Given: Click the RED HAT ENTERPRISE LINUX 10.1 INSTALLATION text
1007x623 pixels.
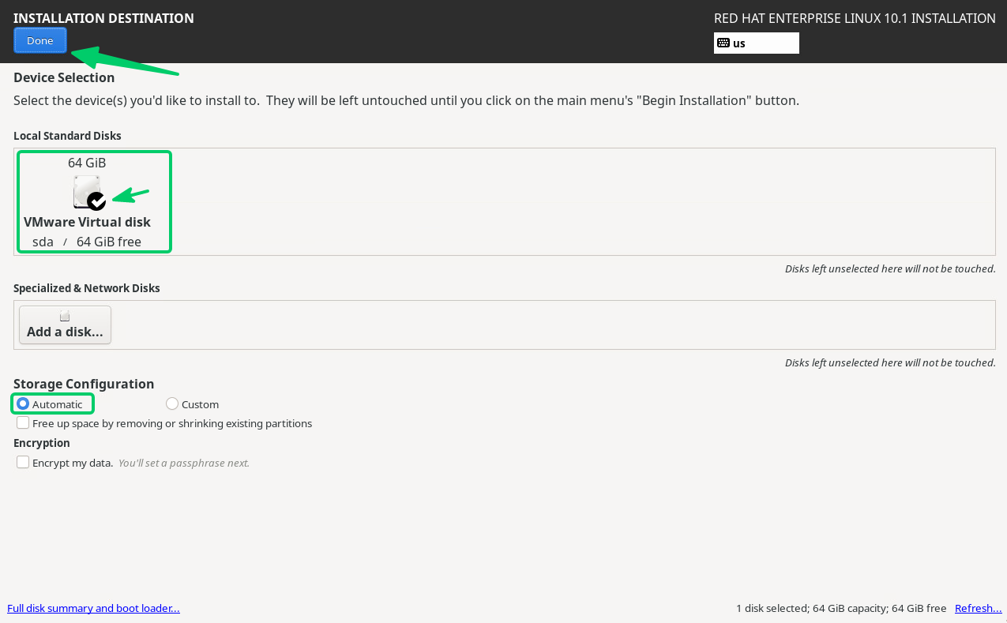Looking at the screenshot, I should 855,18.
